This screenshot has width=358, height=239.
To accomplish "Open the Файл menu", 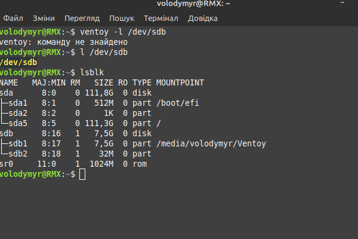I will [13, 19].
